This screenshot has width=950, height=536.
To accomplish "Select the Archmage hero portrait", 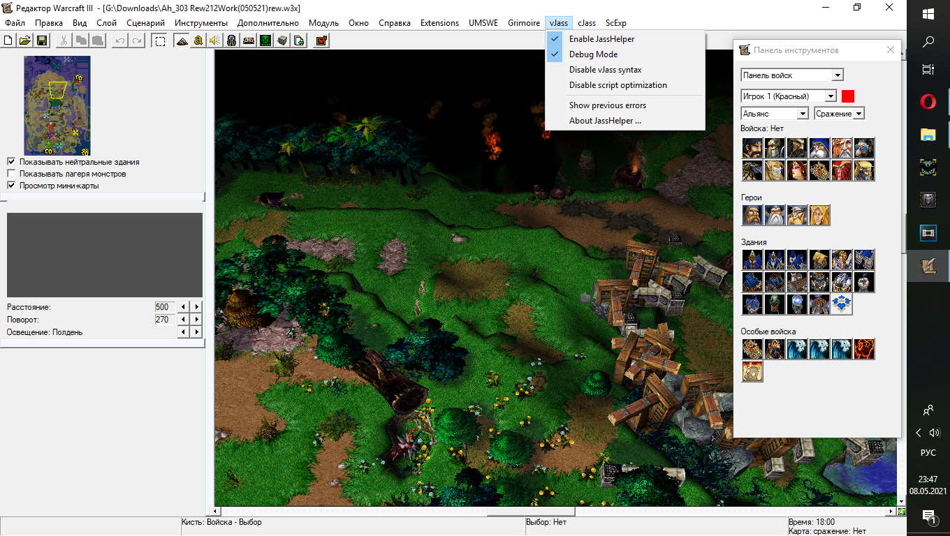I will [x=775, y=215].
